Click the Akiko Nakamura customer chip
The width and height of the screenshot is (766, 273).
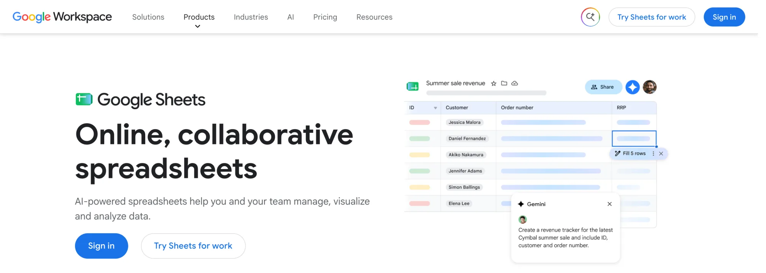(466, 155)
